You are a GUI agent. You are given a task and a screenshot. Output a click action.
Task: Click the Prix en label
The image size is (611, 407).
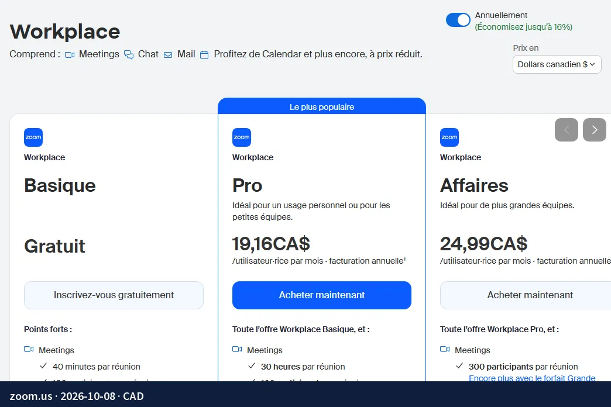526,48
